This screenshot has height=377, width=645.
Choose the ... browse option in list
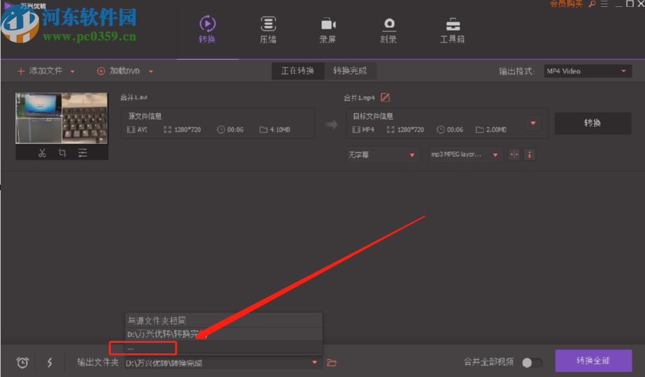tap(223, 348)
